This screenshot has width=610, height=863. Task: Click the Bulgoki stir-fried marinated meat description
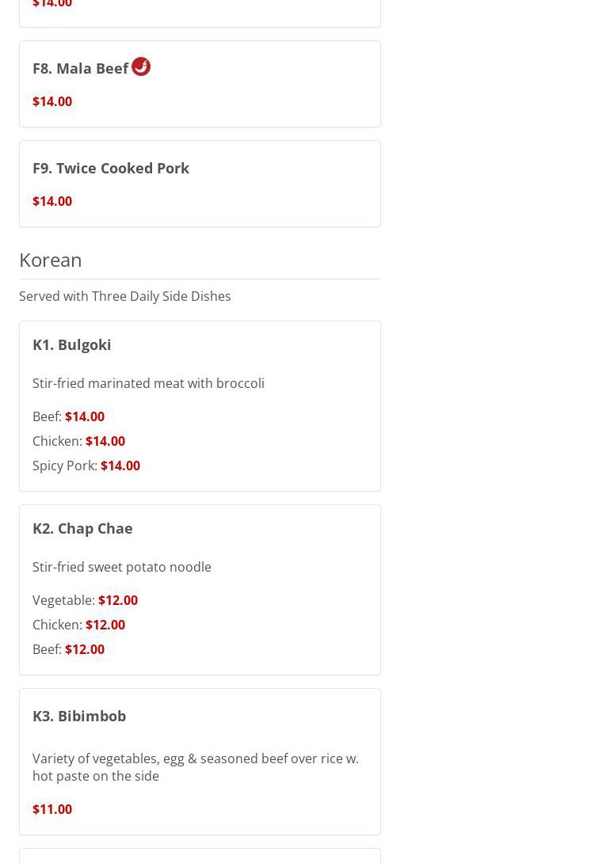coord(148,383)
